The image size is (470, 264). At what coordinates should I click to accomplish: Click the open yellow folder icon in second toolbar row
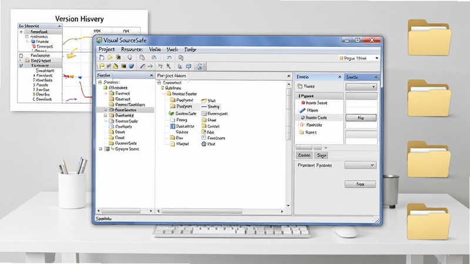tap(116, 66)
